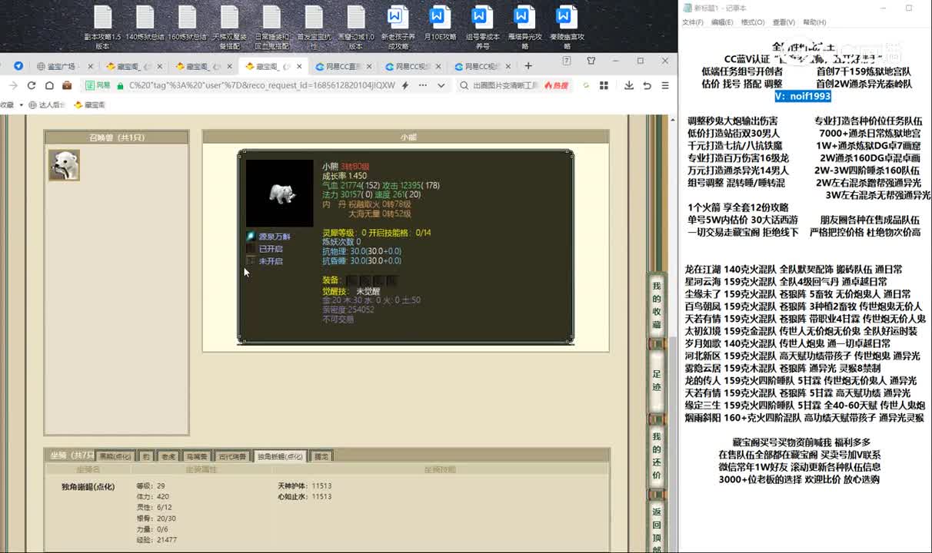Select the white bear summon thumbnail
Image resolution: width=932 pixels, height=553 pixels.
click(x=64, y=164)
